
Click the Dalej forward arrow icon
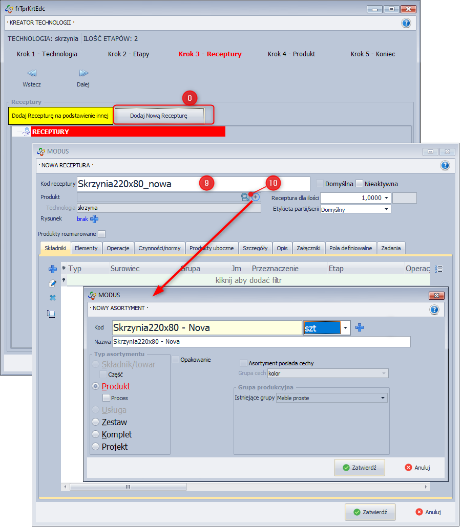83,73
